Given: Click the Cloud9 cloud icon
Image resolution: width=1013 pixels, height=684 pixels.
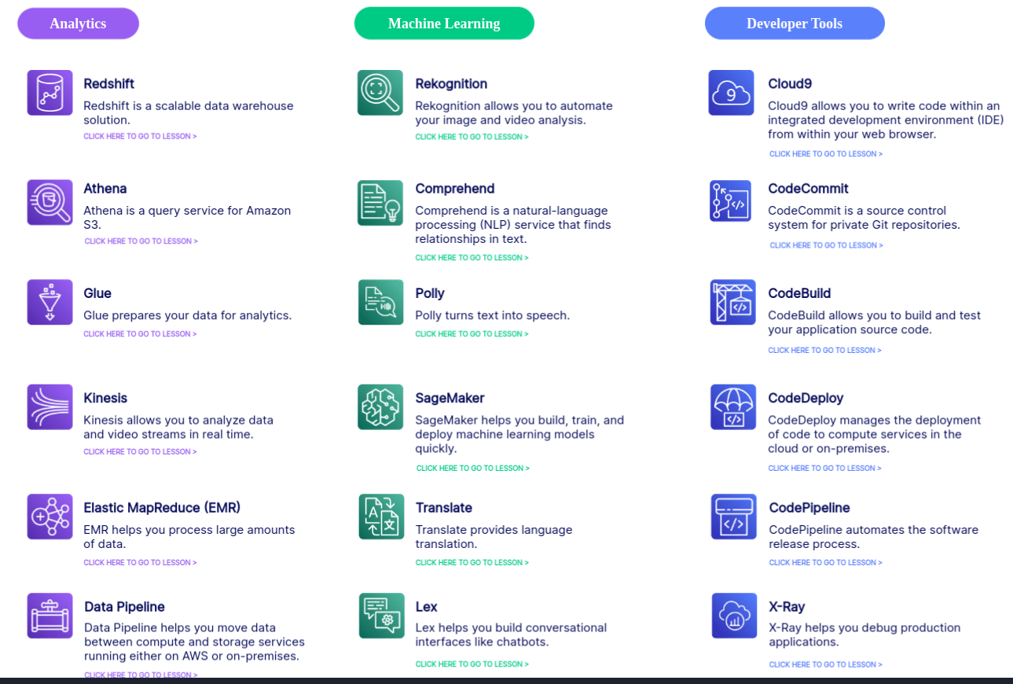Looking at the screenshot, I should 731,93.
